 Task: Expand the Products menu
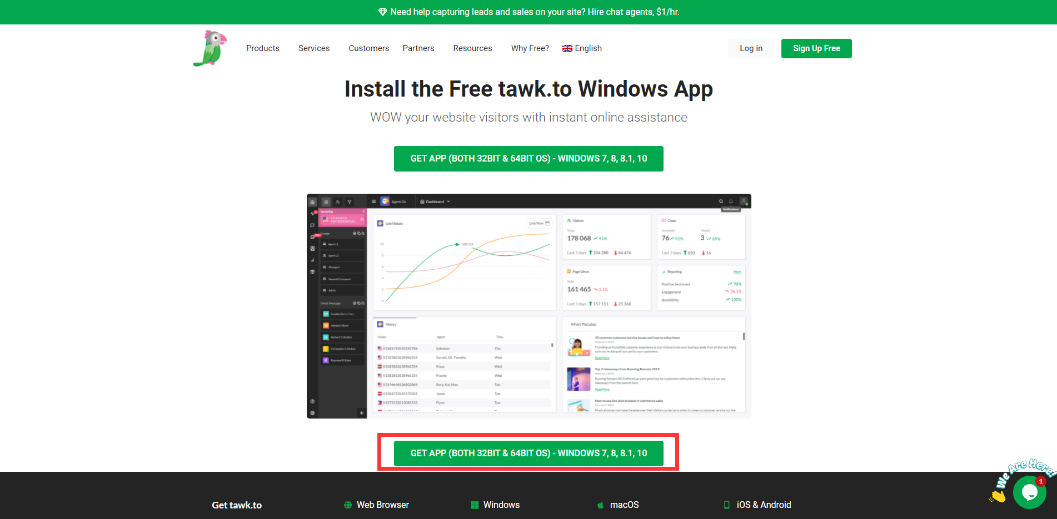click(x=263, y=48)
